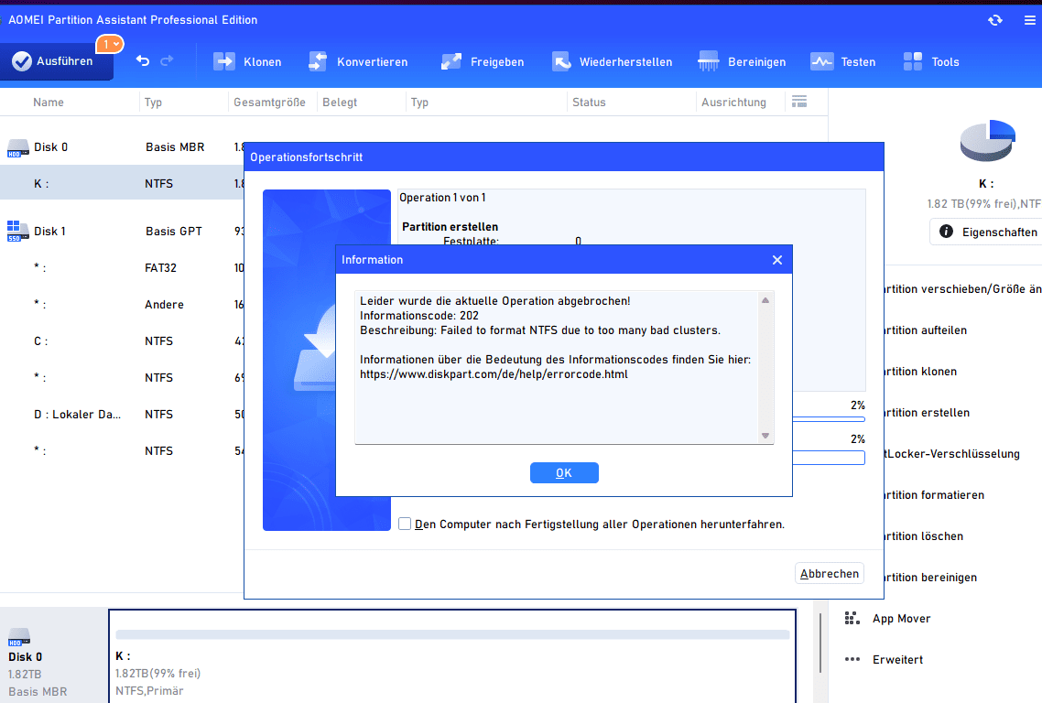The width and height of the screenshot is (1042, 703).
Task: Click OK in the Information dialog
Action: [564, 472]
